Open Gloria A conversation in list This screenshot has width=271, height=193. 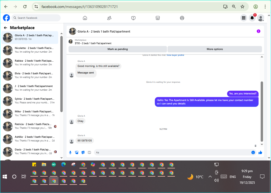click(x=30, y=38)
